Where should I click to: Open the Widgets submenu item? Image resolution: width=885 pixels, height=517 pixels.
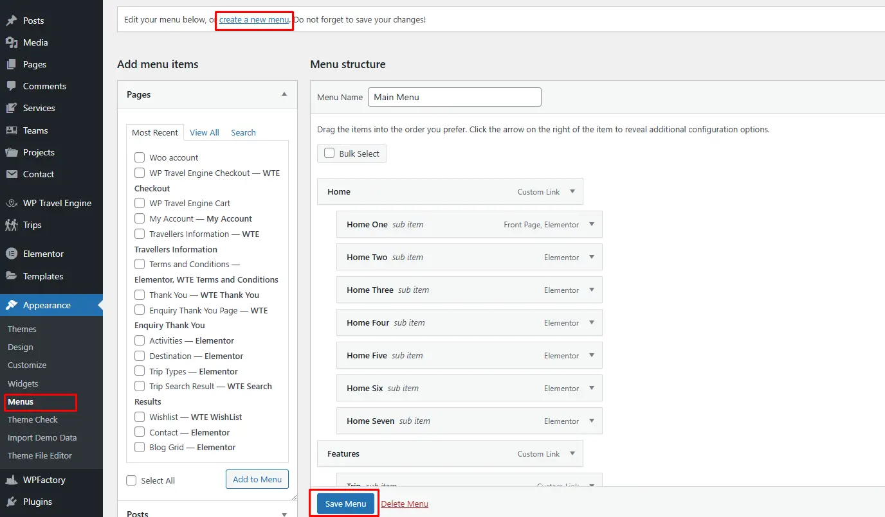coord(23,383)
